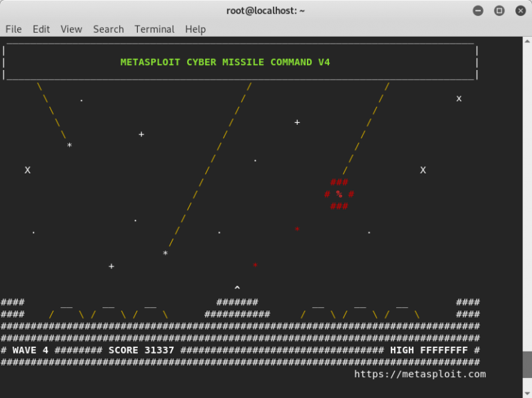Click the HIGH FFFFFFFF text
The width and height of the screenshot is (532, 398).
pyautogui.click(x=429, y=350)
